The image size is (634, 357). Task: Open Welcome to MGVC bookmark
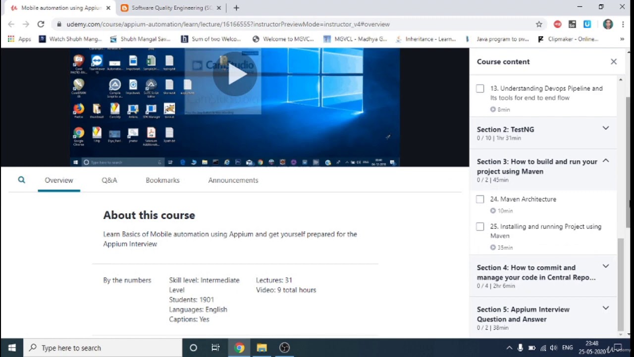click(x=283, y=39)
